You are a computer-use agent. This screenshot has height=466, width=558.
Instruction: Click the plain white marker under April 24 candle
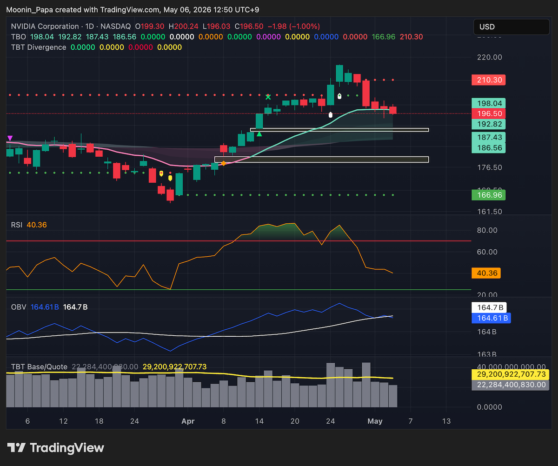click(x=331, y=114)
